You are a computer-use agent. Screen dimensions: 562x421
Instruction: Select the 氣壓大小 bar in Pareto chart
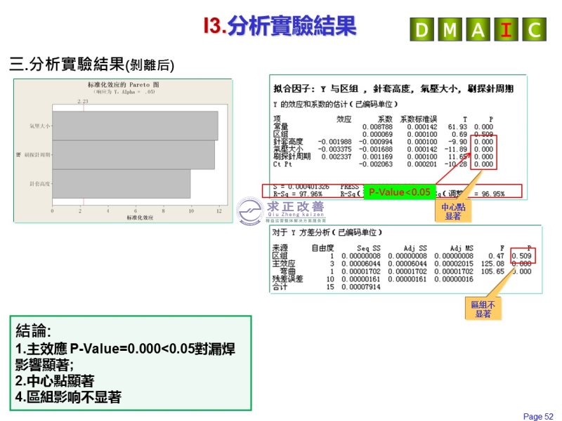[135, 126]
